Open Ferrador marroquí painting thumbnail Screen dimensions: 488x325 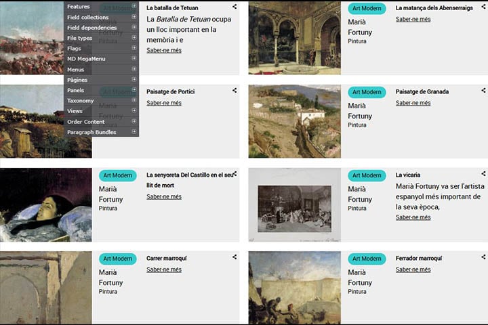(x=294, y=288)
